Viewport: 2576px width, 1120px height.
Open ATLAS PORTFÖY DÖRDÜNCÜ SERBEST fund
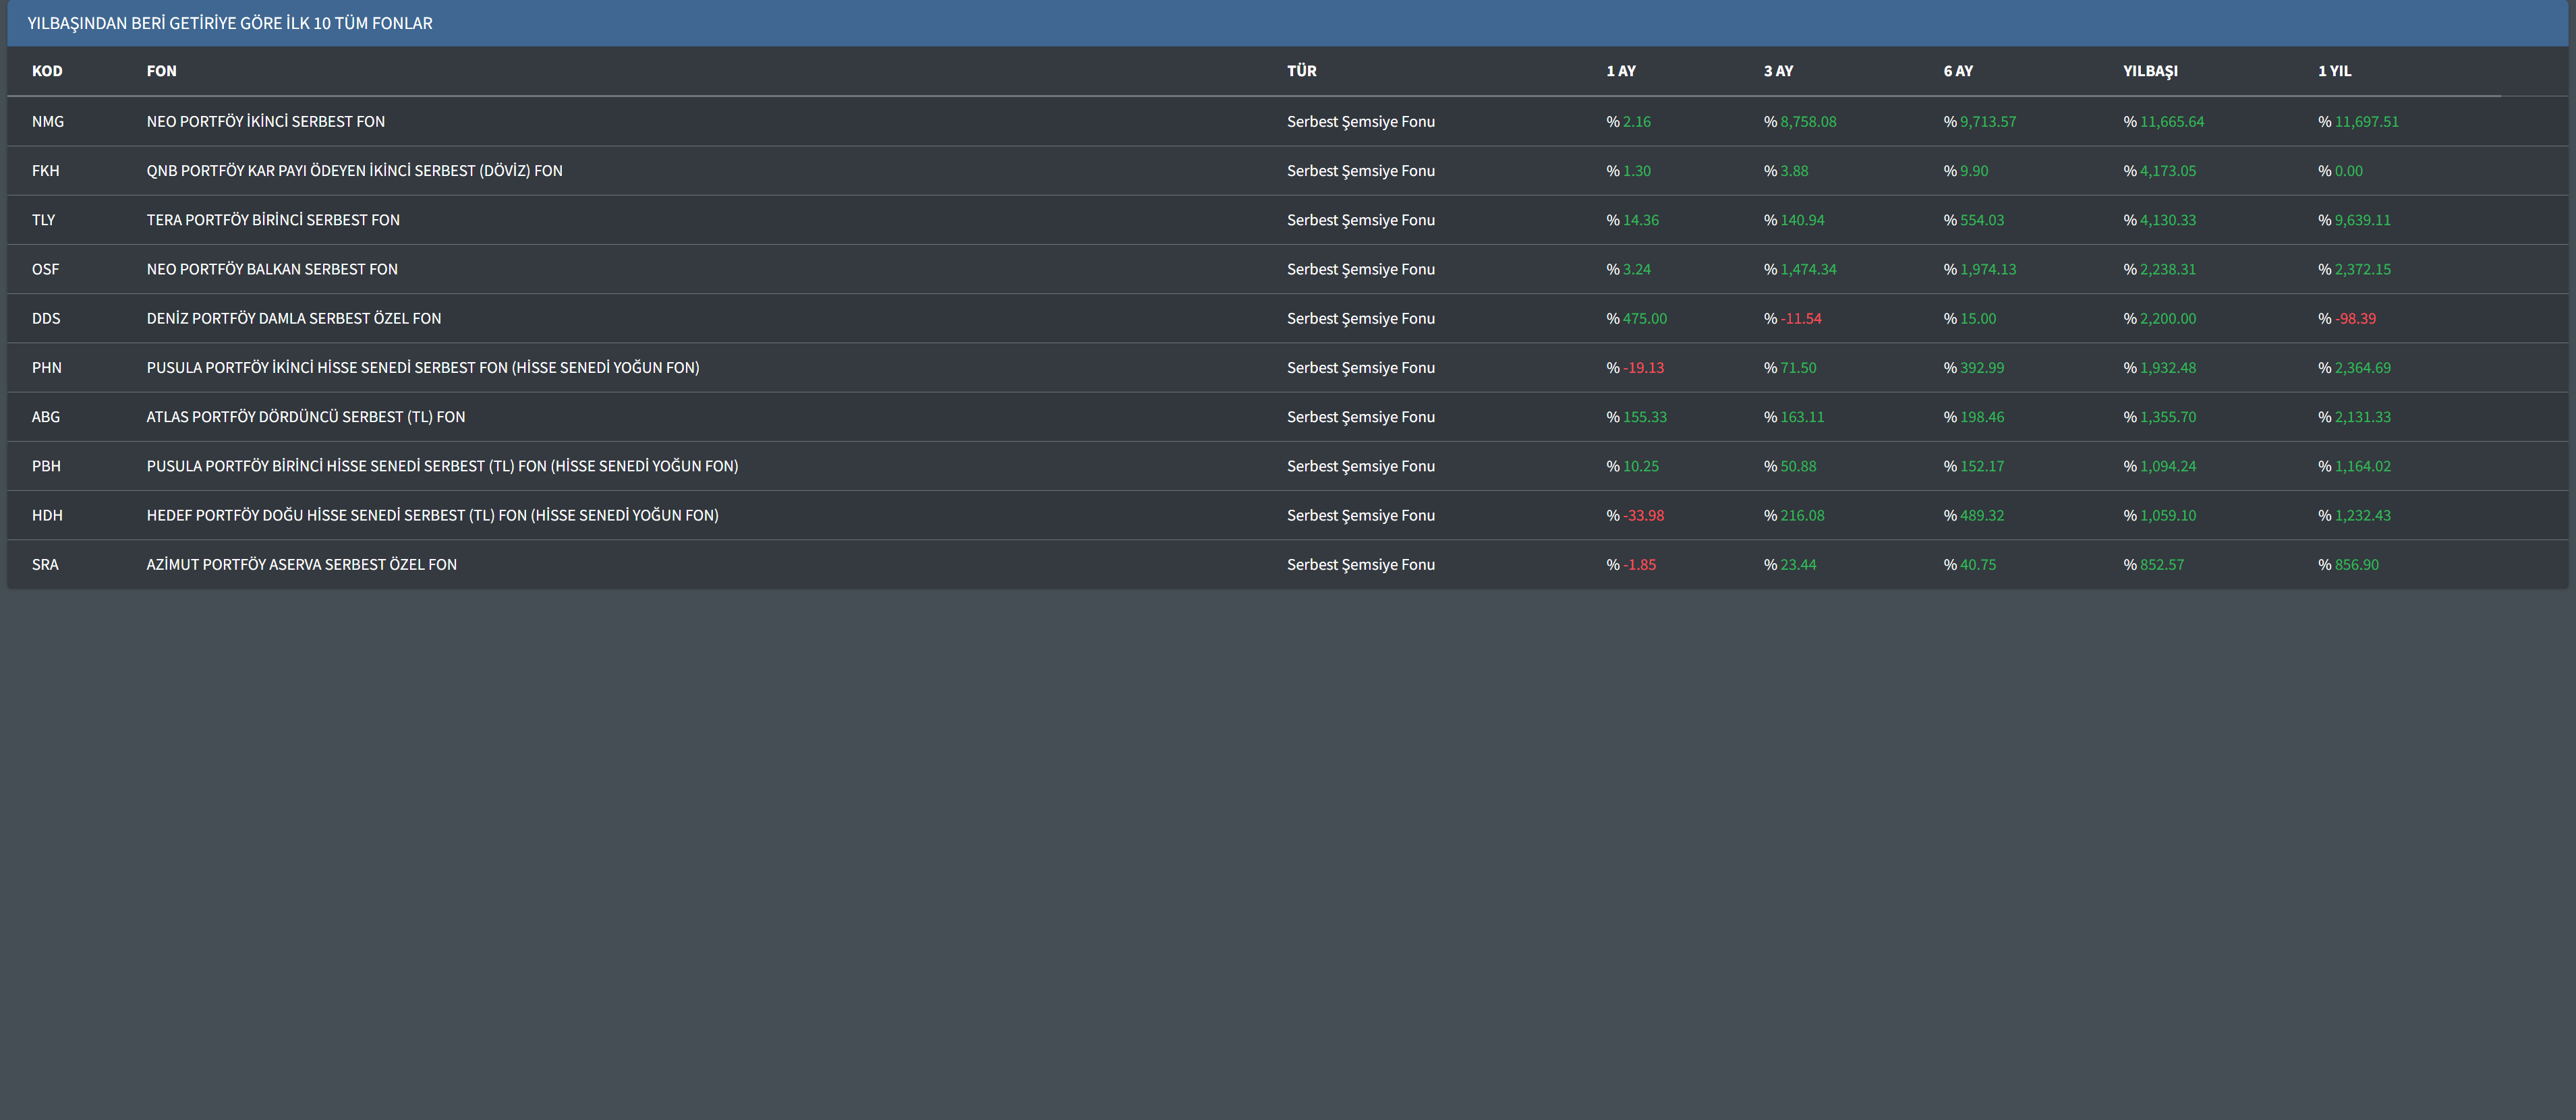pos(305,417)
